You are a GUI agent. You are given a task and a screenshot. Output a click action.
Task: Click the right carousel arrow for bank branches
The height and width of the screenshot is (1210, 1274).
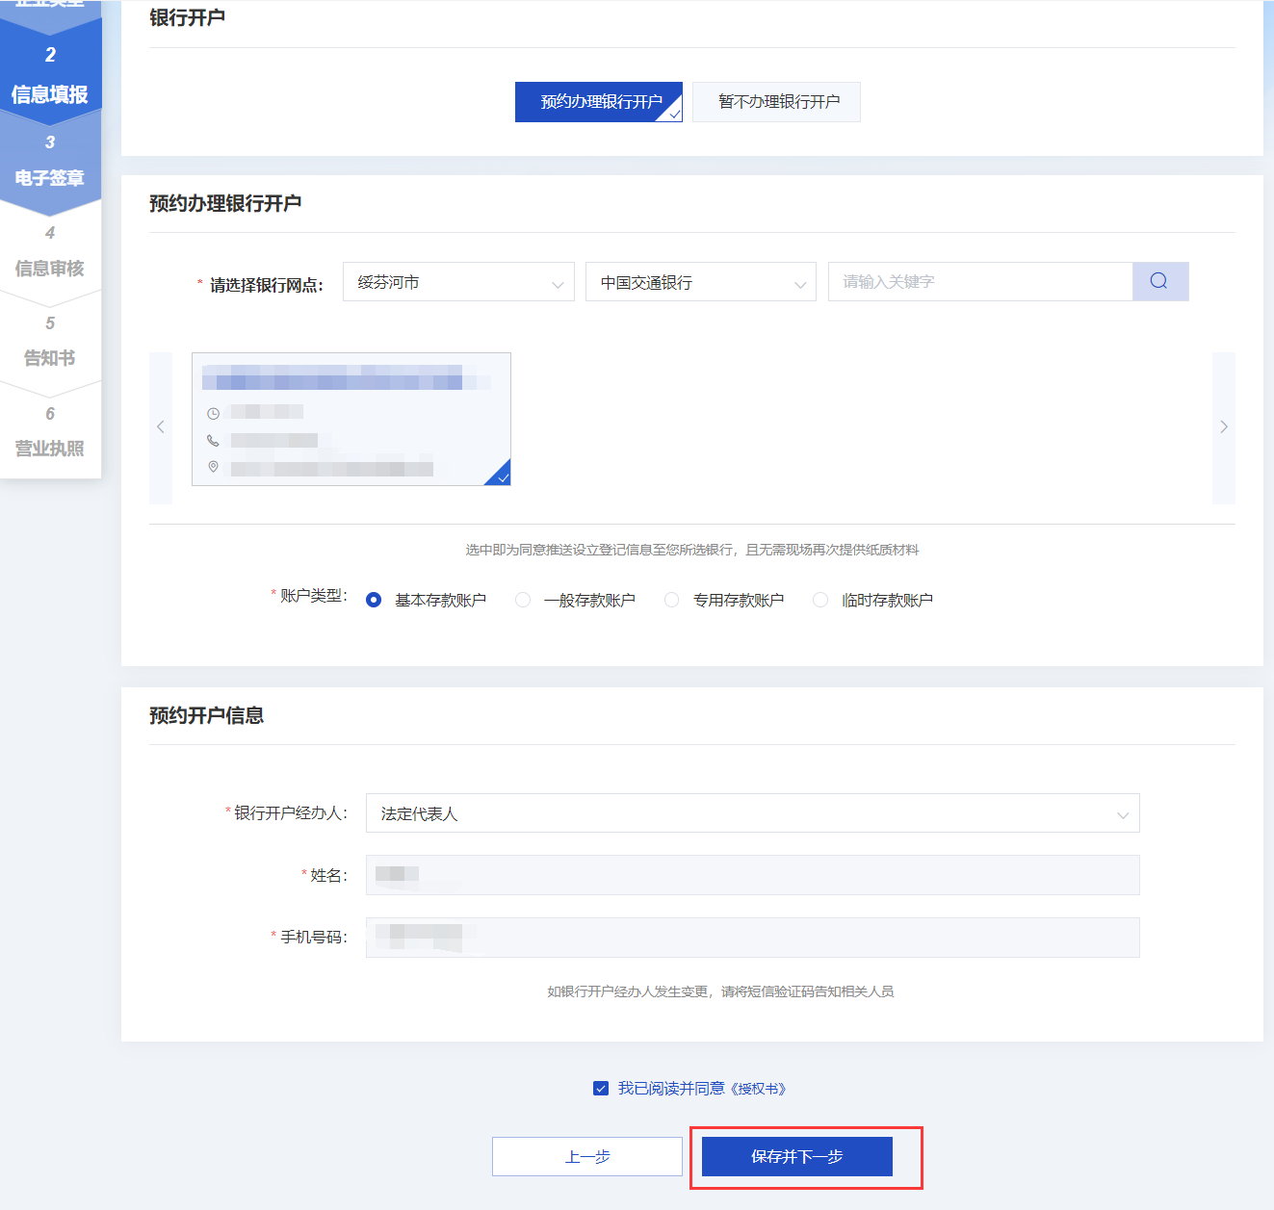tap(1223, 427)
